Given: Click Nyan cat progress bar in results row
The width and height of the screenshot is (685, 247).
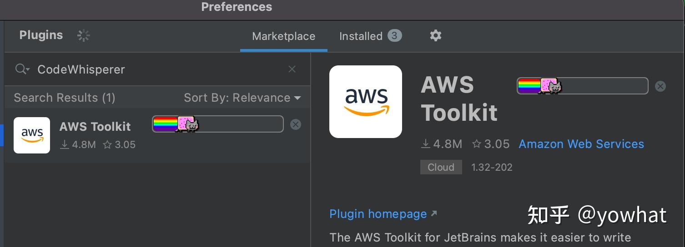Looking at the screenshot, I should tap(217, 124).
